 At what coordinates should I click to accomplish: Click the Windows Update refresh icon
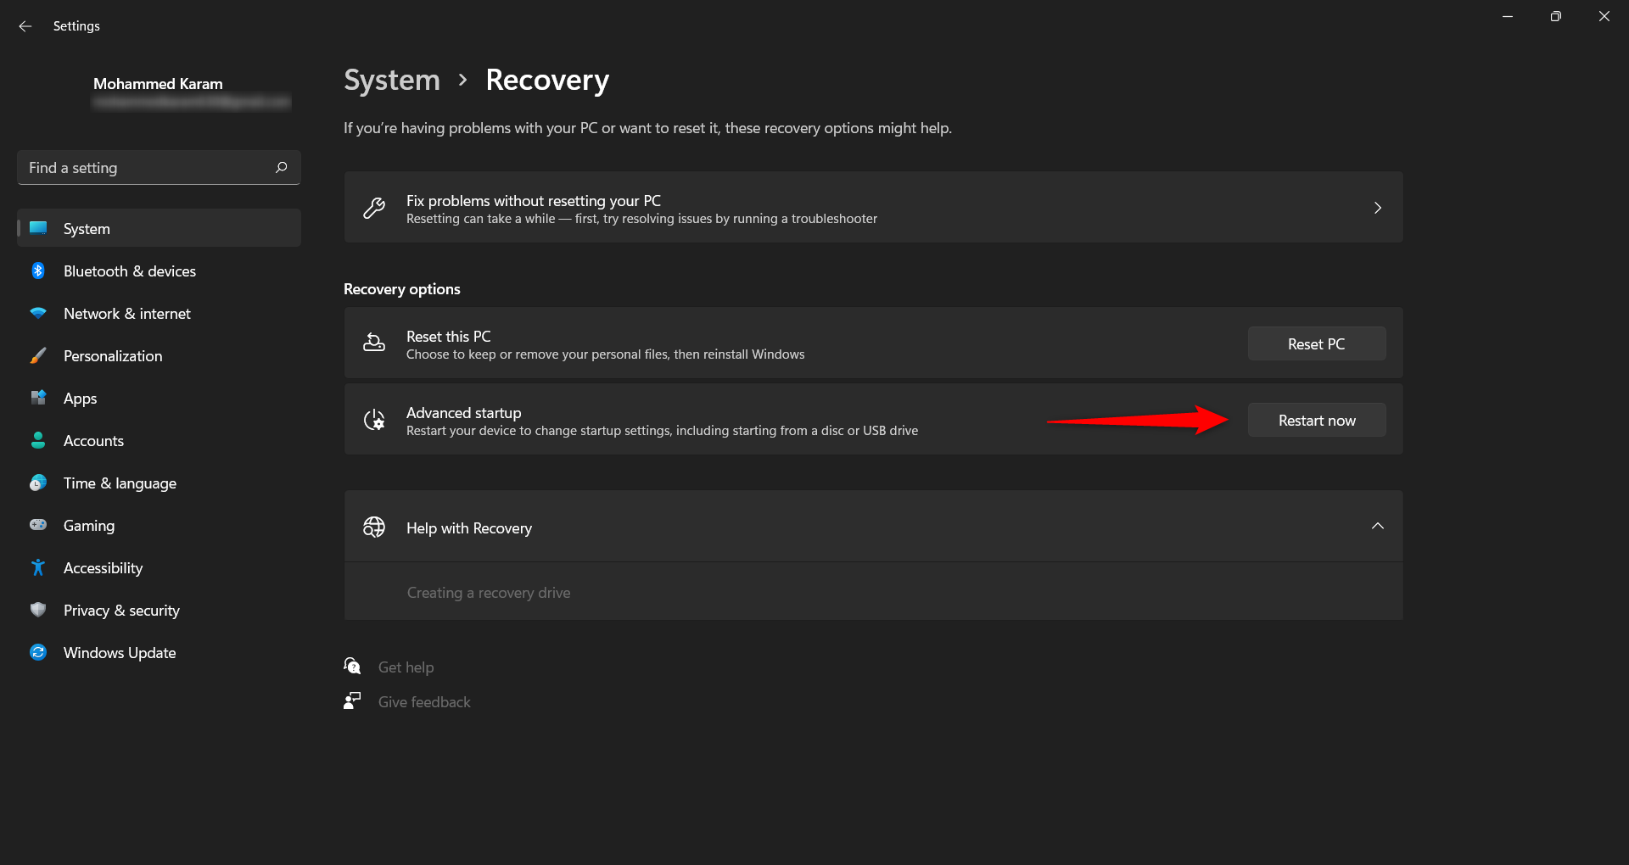38,652
